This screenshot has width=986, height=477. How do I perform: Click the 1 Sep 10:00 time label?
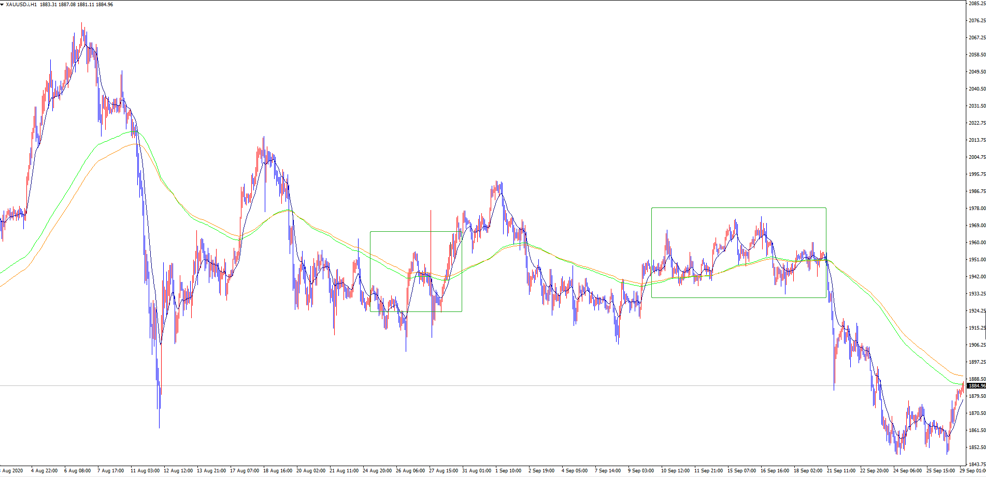click(508, 471)
